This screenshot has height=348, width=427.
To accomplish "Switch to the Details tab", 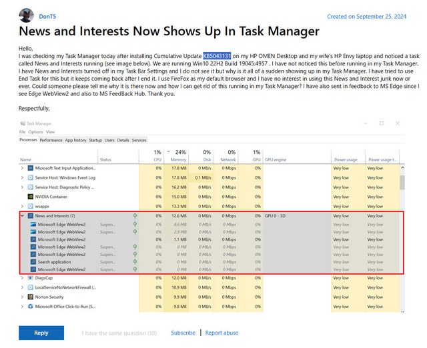I will click(x=123, y=140).
